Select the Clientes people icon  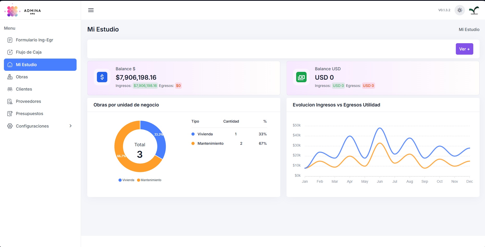(x=10, y=89)
